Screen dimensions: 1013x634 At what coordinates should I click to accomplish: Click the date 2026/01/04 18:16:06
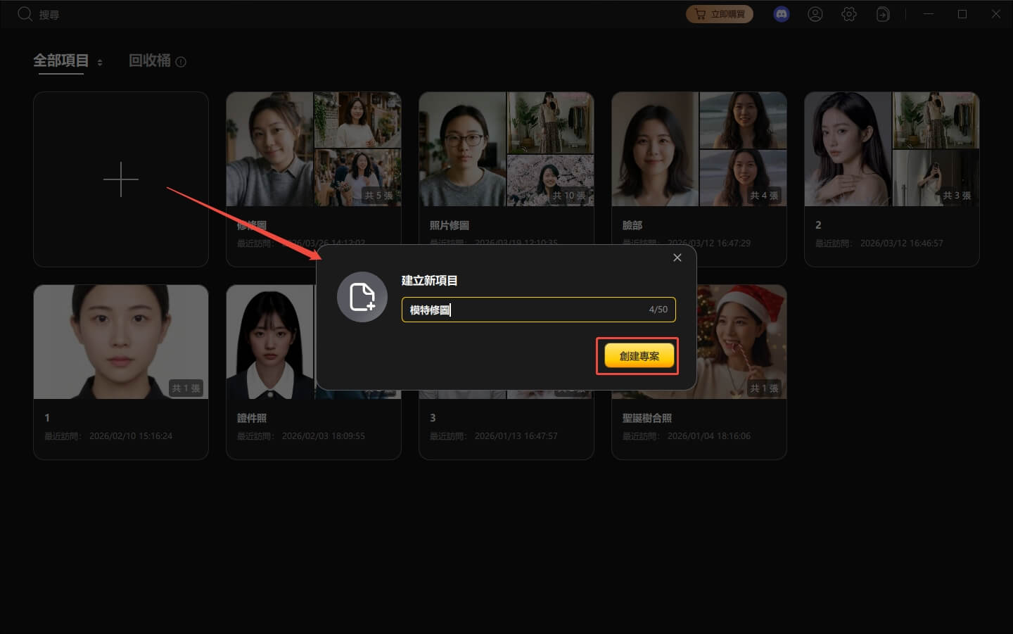point(709,436)
